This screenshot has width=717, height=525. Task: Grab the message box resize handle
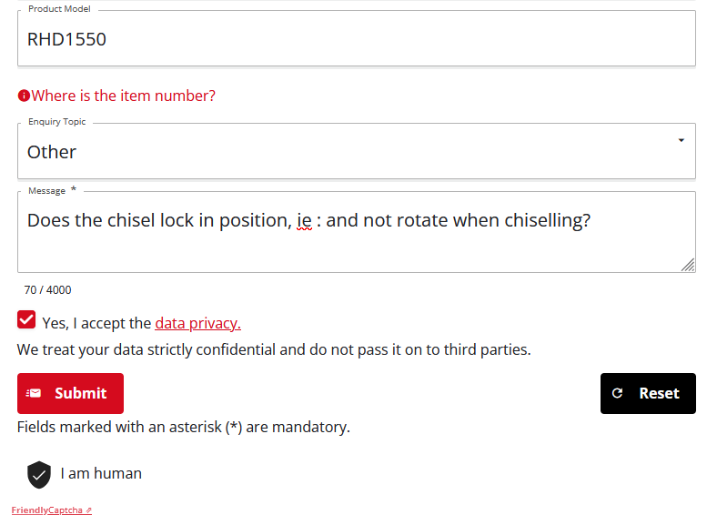pos(688,265)
